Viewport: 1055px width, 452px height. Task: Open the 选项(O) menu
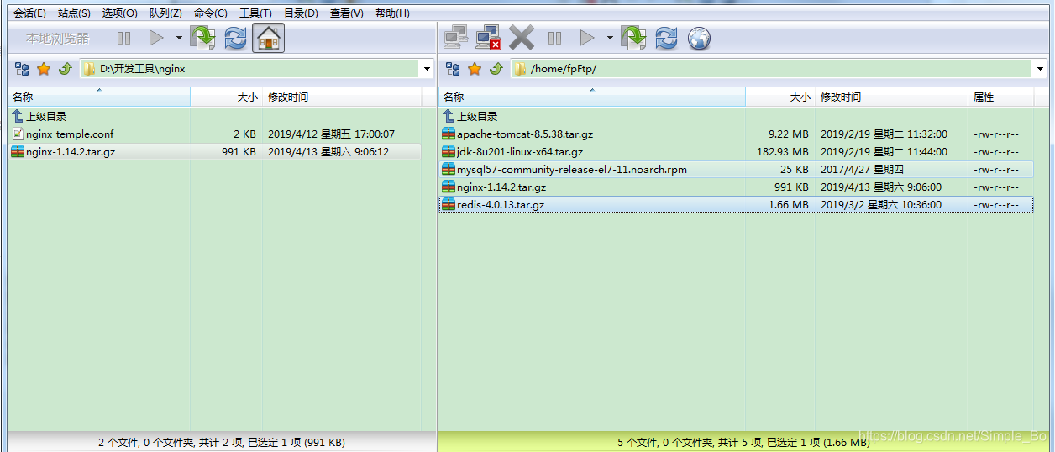pos(119,13)
